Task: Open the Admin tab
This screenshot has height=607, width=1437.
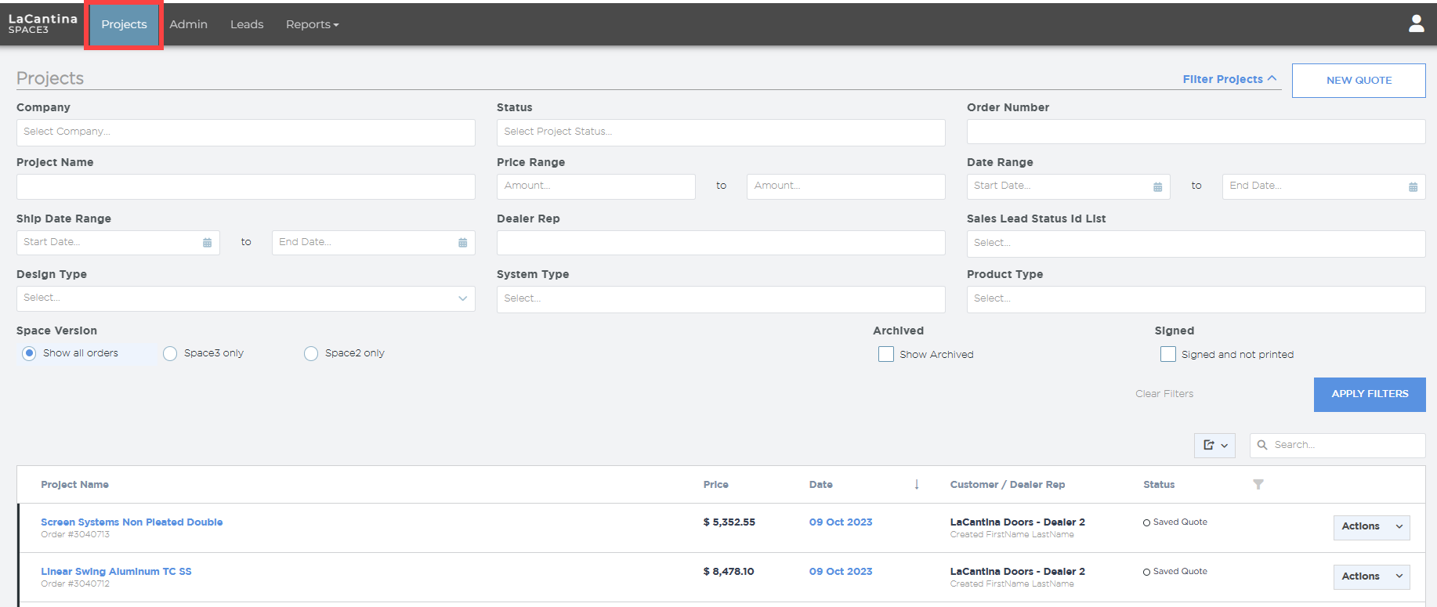Action: (189, 24)
